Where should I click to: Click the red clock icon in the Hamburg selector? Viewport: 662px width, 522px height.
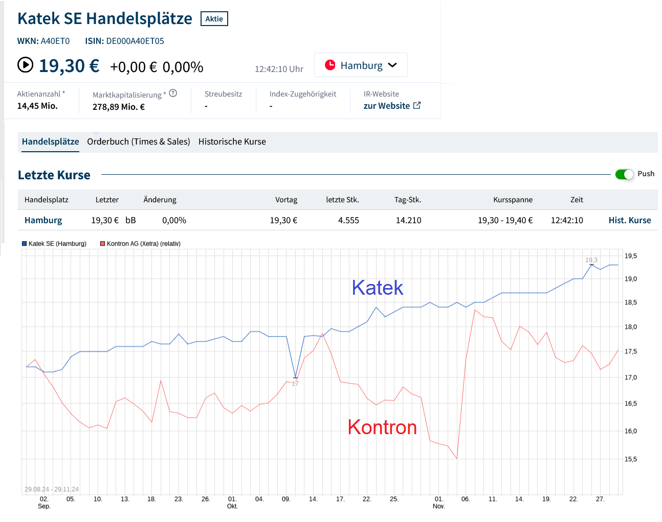[330, 65]
